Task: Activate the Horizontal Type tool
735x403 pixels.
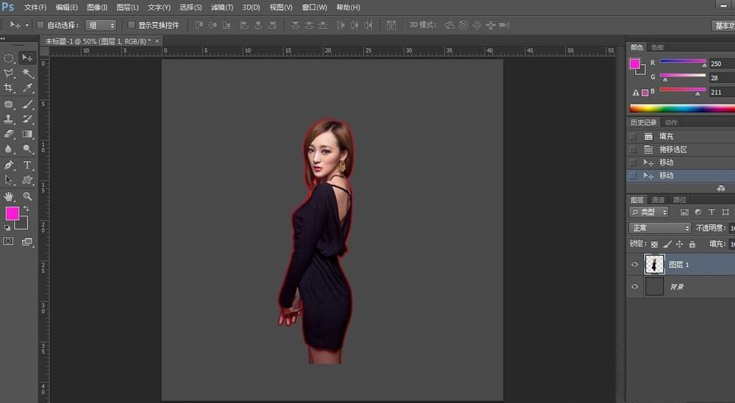Action: point(28,165)
